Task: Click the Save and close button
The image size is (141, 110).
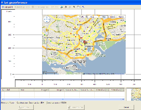Action: click(76, 107)
